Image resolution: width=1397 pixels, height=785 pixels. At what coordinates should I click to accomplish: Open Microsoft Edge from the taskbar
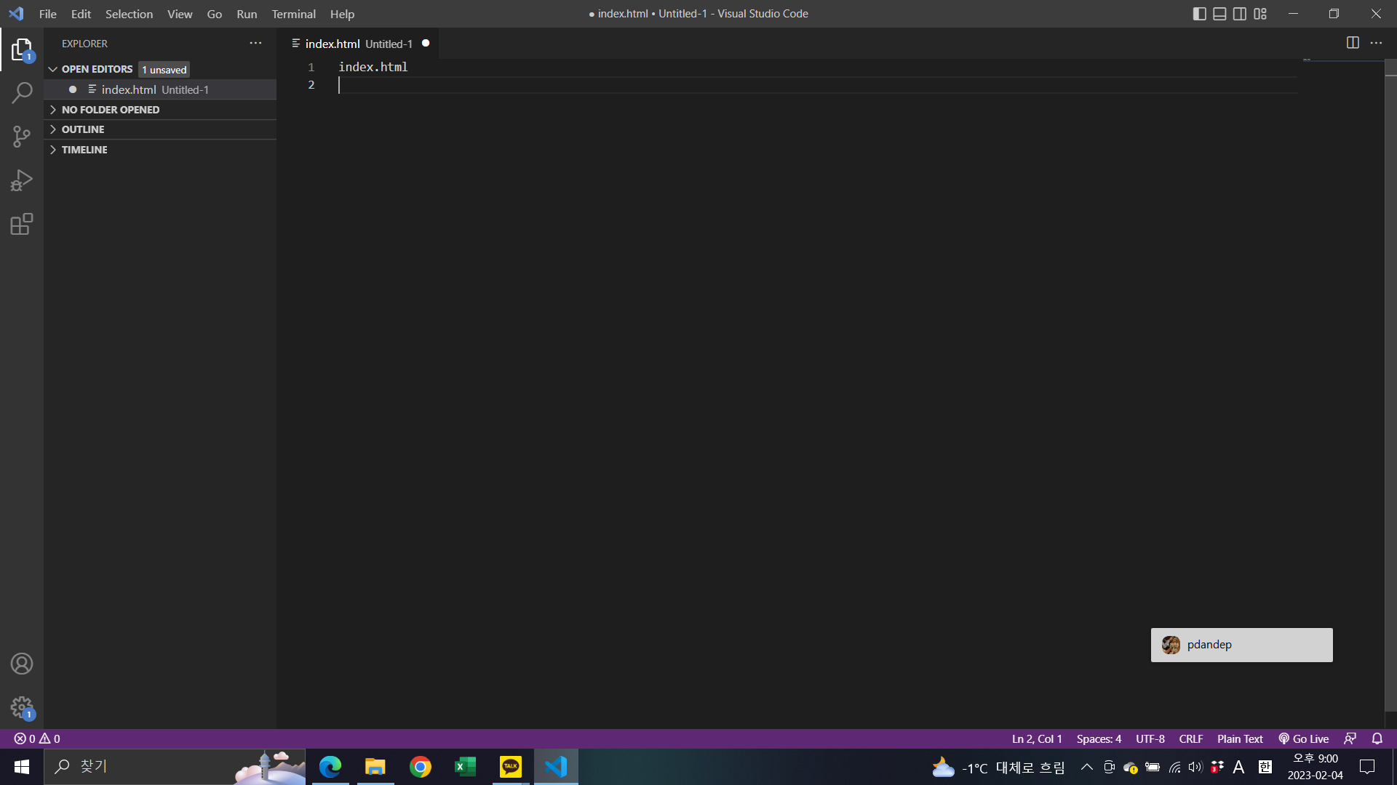pos(330,767)
